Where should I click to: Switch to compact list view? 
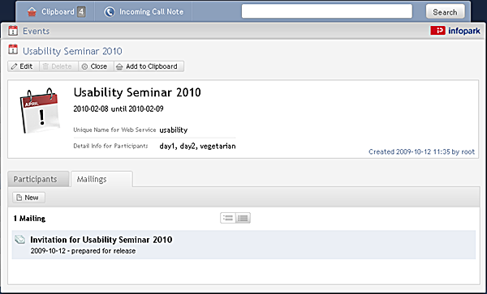point(228,218)
